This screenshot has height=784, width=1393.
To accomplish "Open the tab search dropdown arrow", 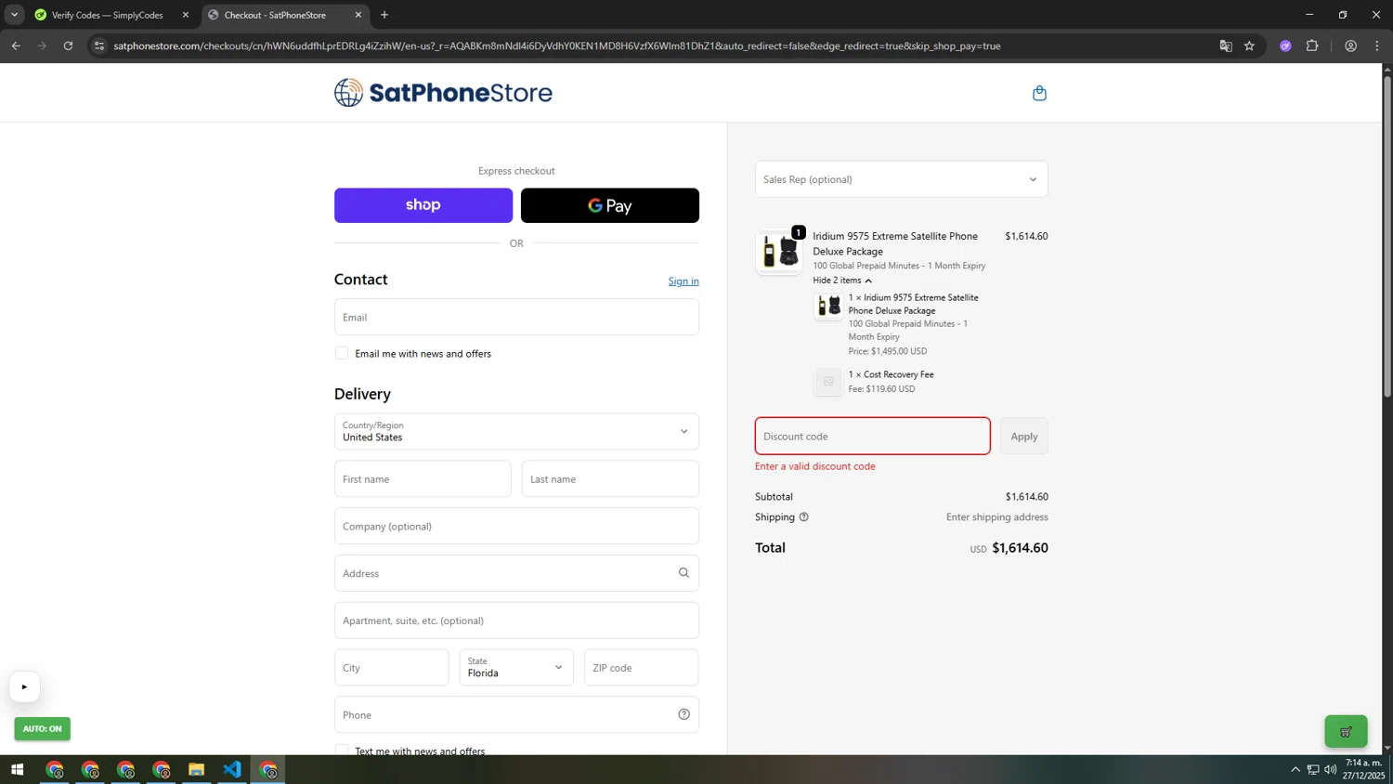I will click(x=14, y=15).
